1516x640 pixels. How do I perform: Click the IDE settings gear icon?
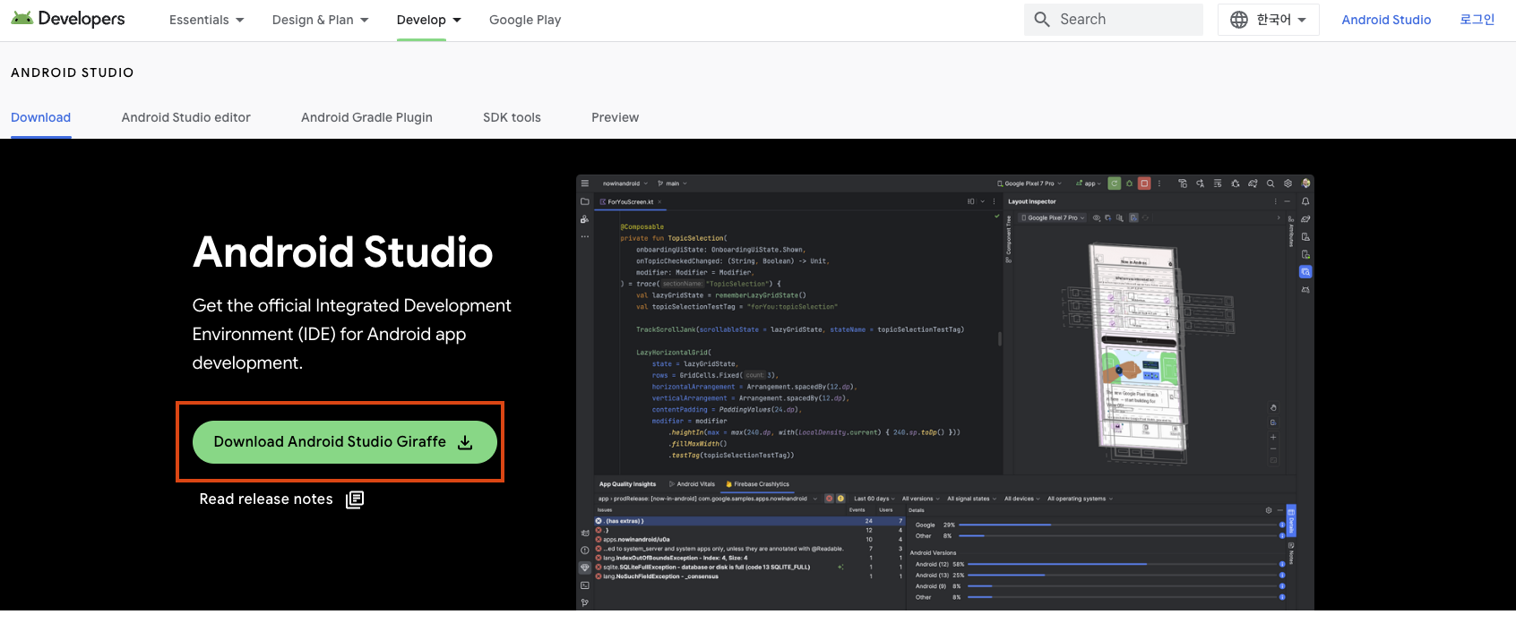1288,183
